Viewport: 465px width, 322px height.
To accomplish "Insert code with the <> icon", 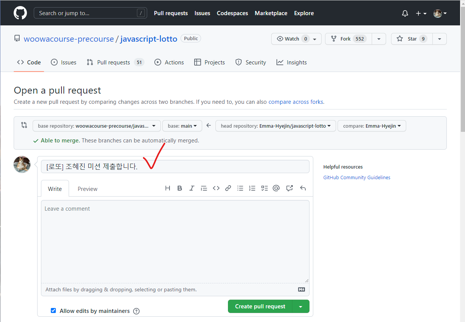I will point(216,188).
